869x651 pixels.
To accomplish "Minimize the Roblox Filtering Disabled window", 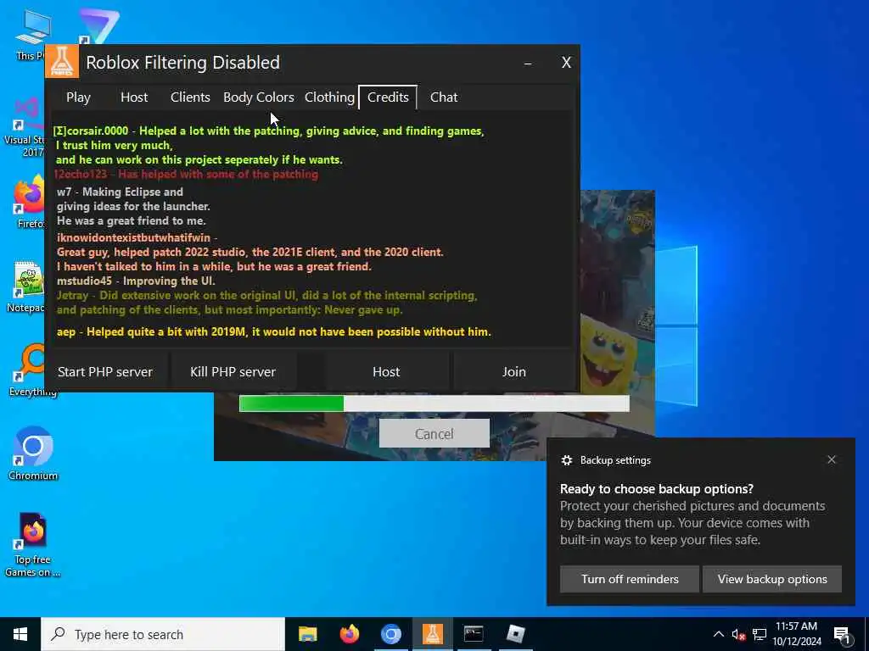I will click(x=528, y=63).
